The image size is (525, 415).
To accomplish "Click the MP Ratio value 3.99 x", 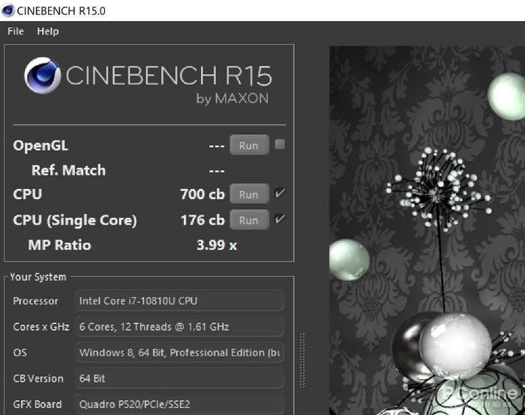I will (217, 245).
